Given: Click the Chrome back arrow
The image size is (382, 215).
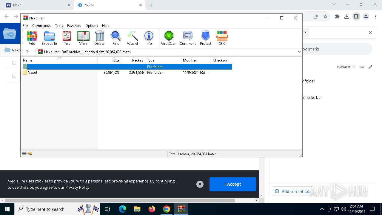Looking at the screenshot, I should point(7,17).
